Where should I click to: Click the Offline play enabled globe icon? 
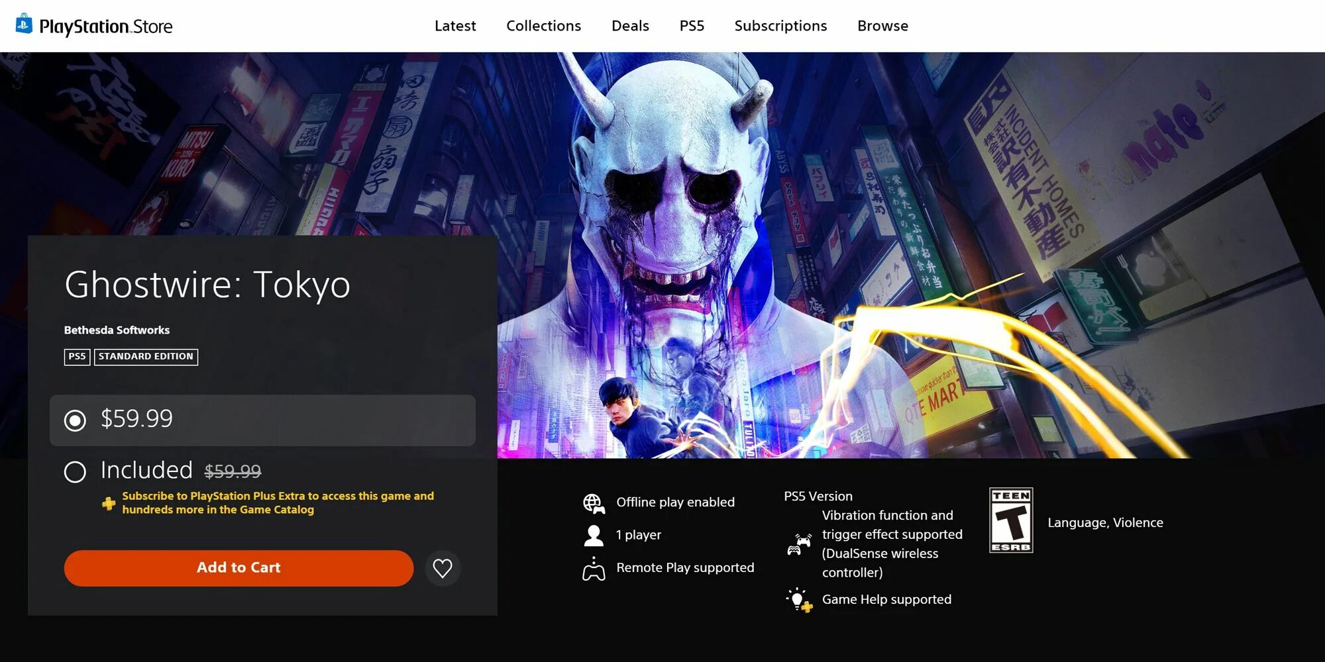click(x=594, y=503)
